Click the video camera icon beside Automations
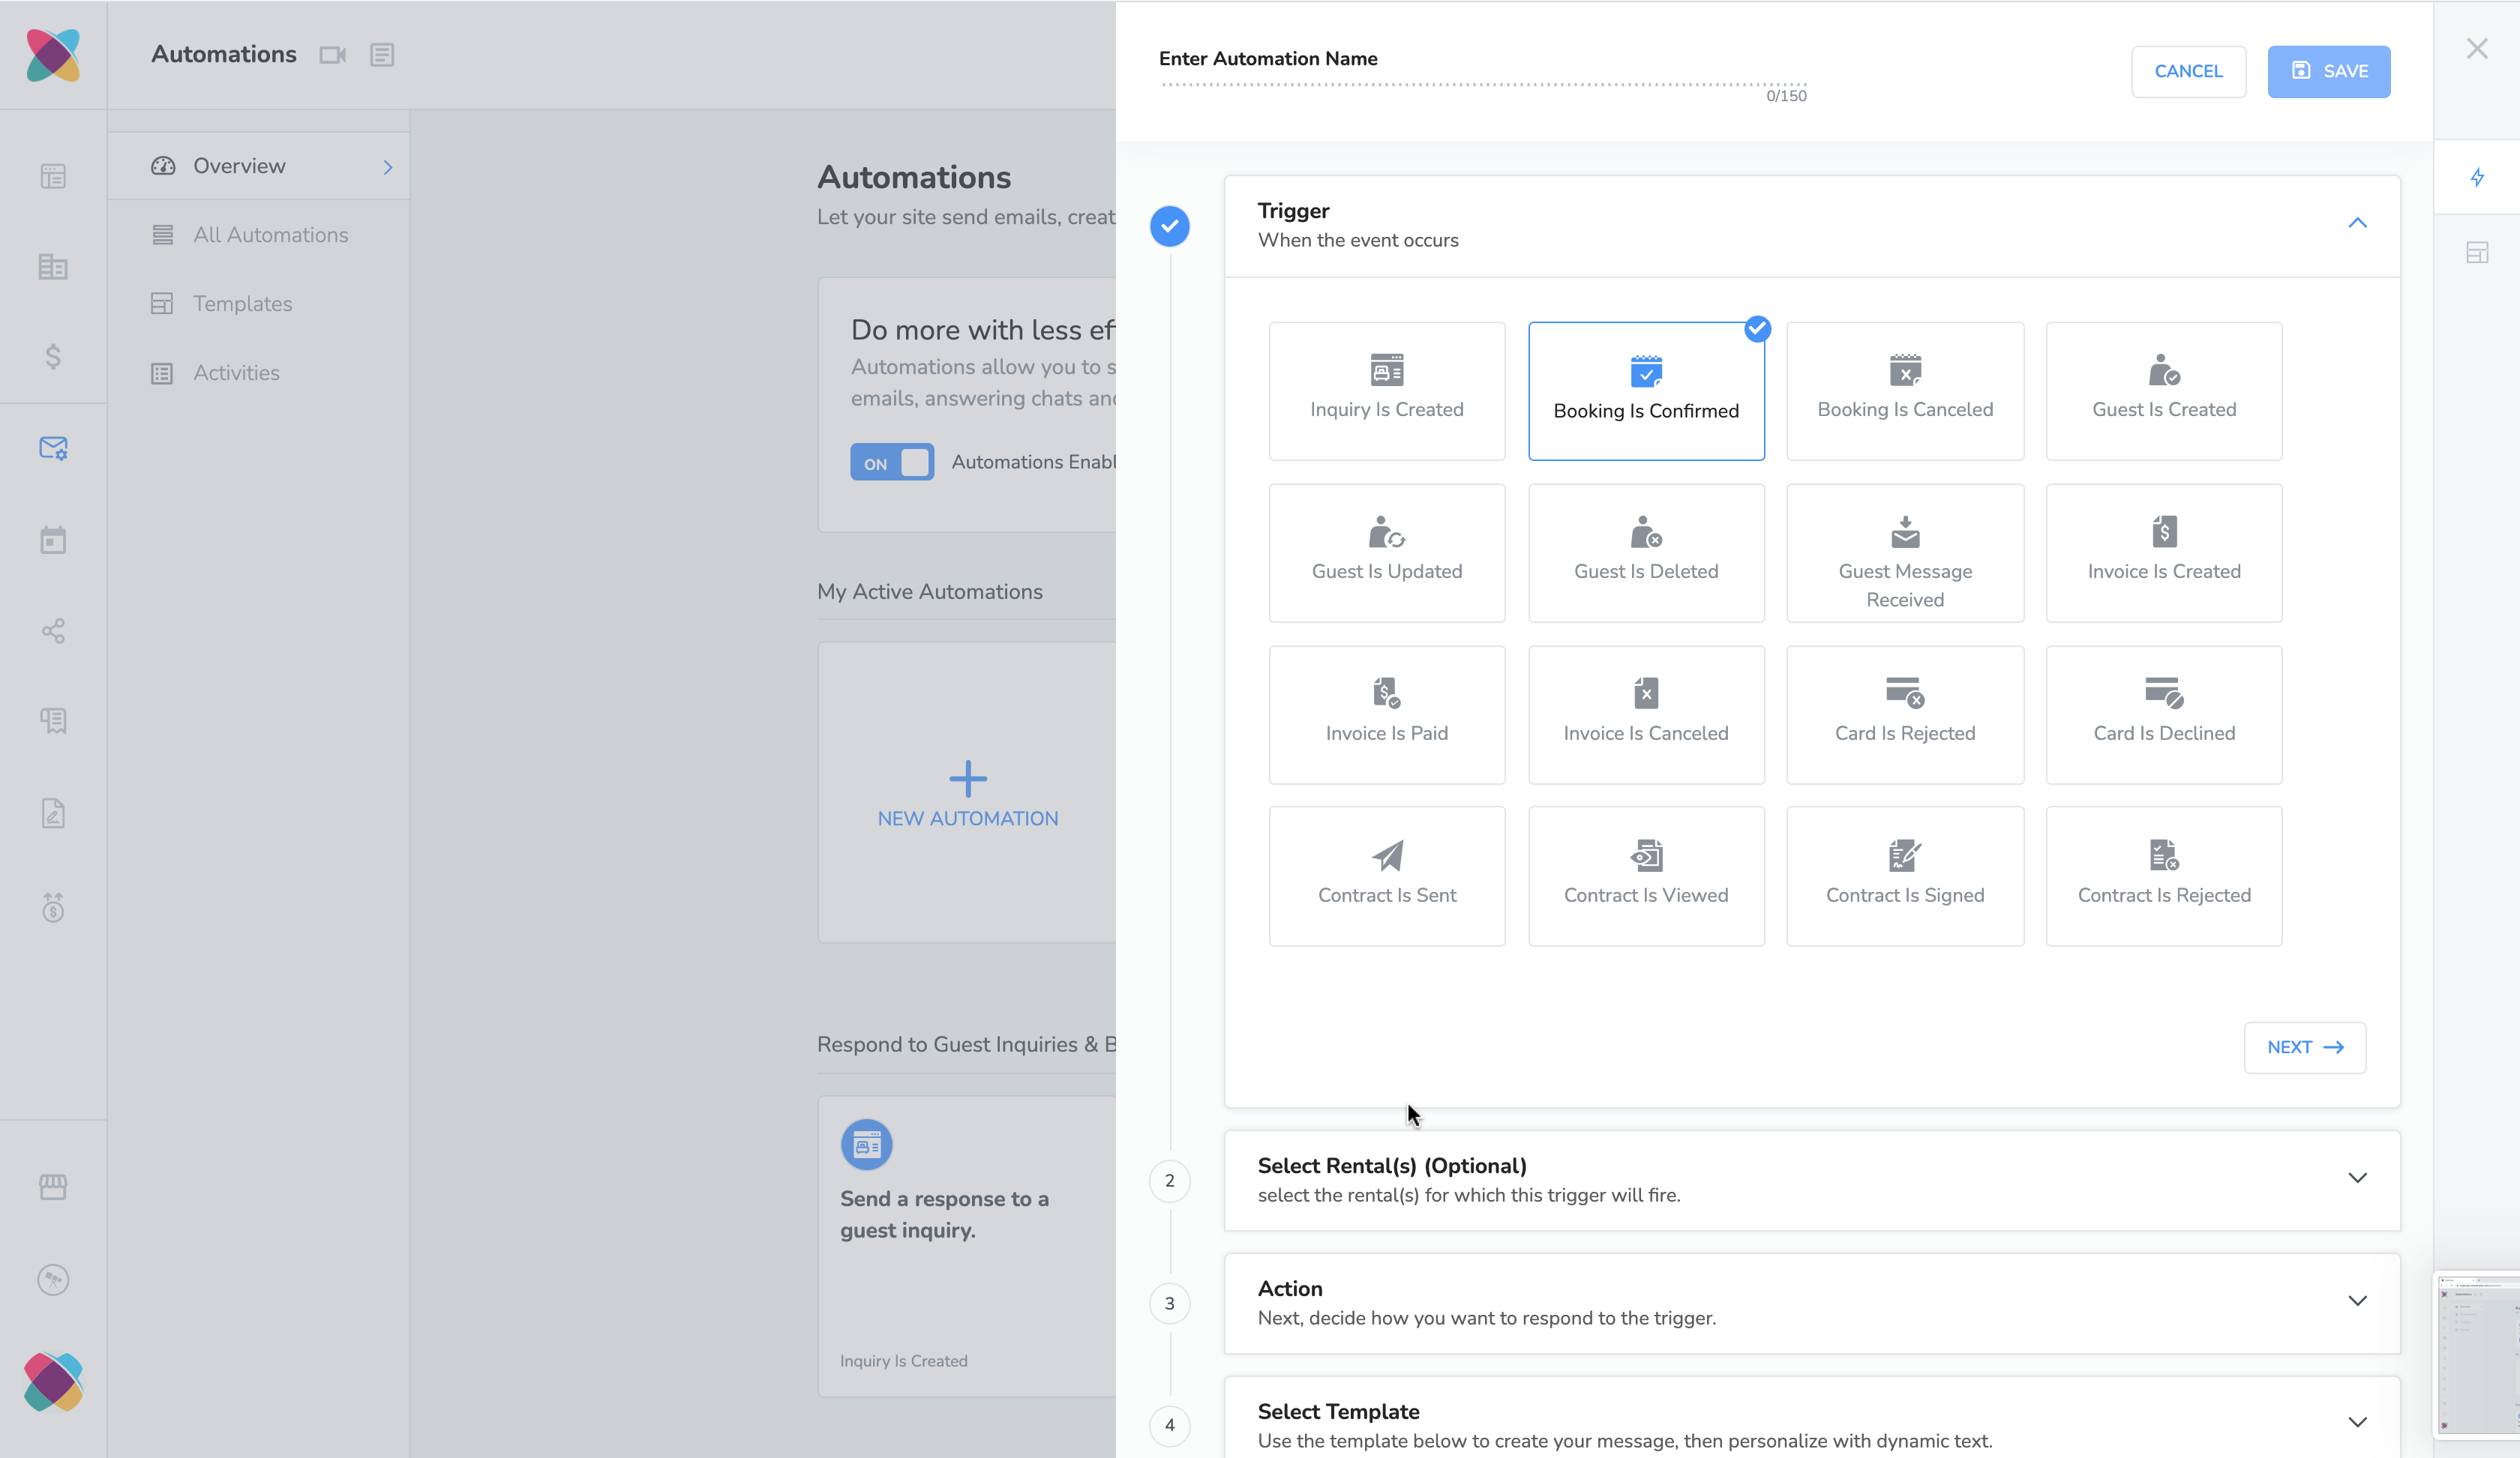The width and height of the screenshot is (2520, 1458). 332,55
